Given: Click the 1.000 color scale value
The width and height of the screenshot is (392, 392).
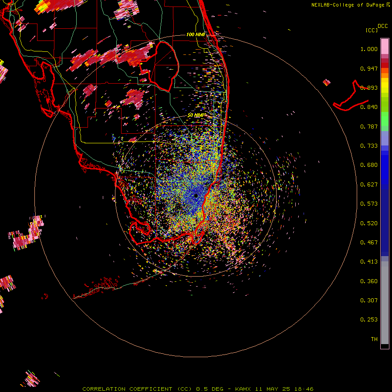Looking at the screenshot, I should pos(369,49).
